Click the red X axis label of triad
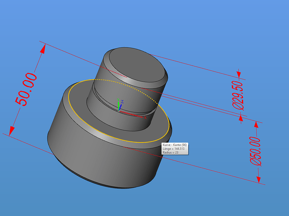 point(145,118)
